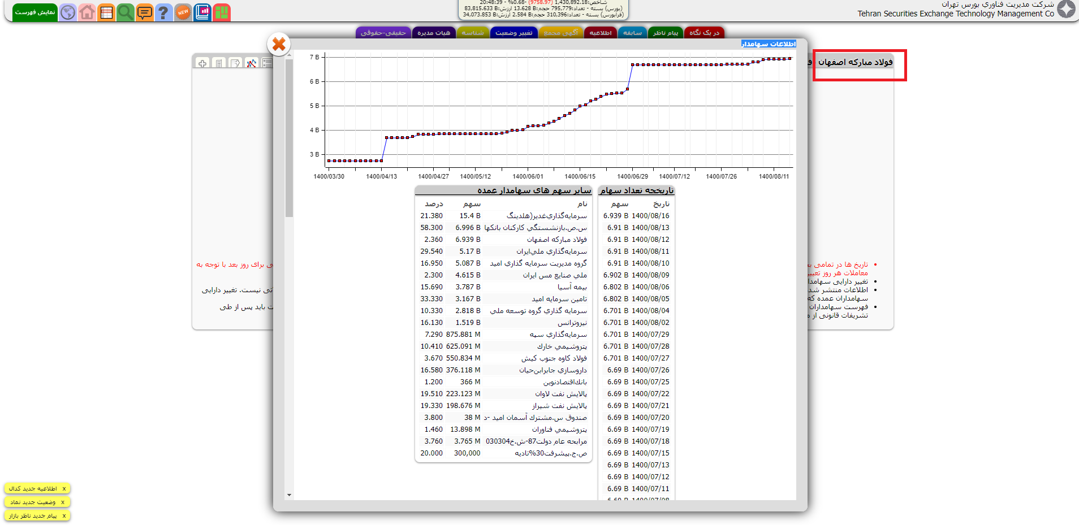
Task: Select the سرمایه‌گذاری‌غدیر(هلدینگ row
Action: pyautogui.click(x=503, y=216)
